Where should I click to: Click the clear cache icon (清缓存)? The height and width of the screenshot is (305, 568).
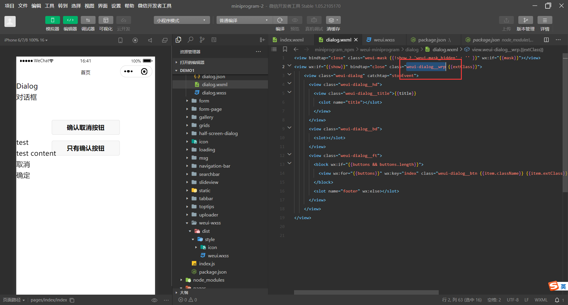tap(333, 20)
